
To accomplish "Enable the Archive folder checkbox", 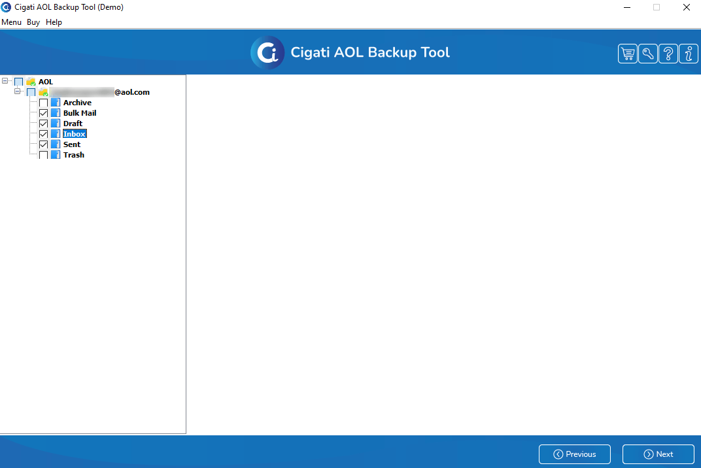I will click(43, 103).
